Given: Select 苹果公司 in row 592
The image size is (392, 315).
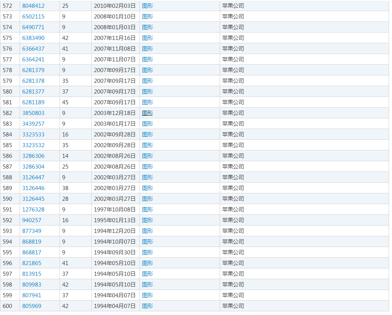Looking at the screenshot, I should tap(233, 220).
